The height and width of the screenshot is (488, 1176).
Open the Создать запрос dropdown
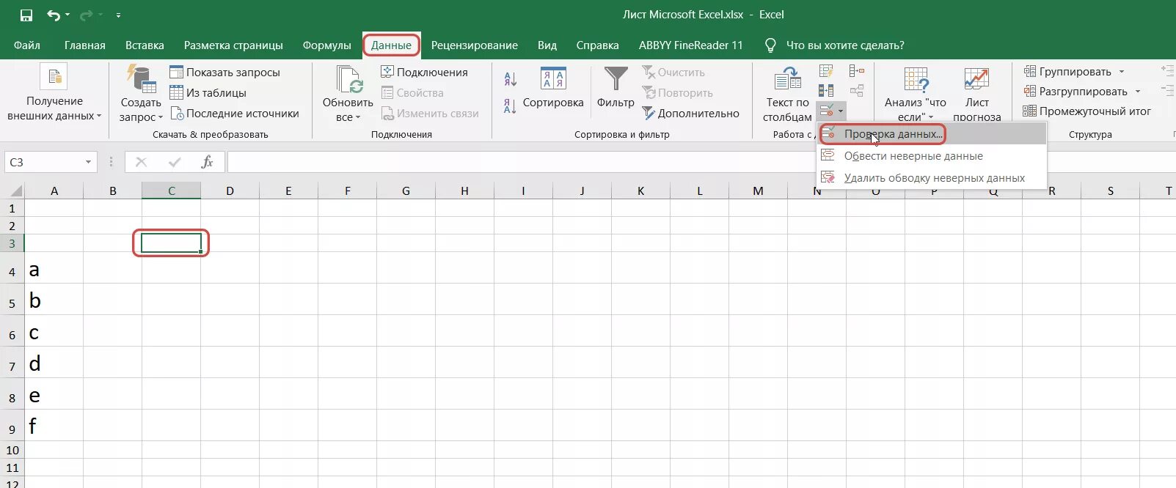pos(141,93)
